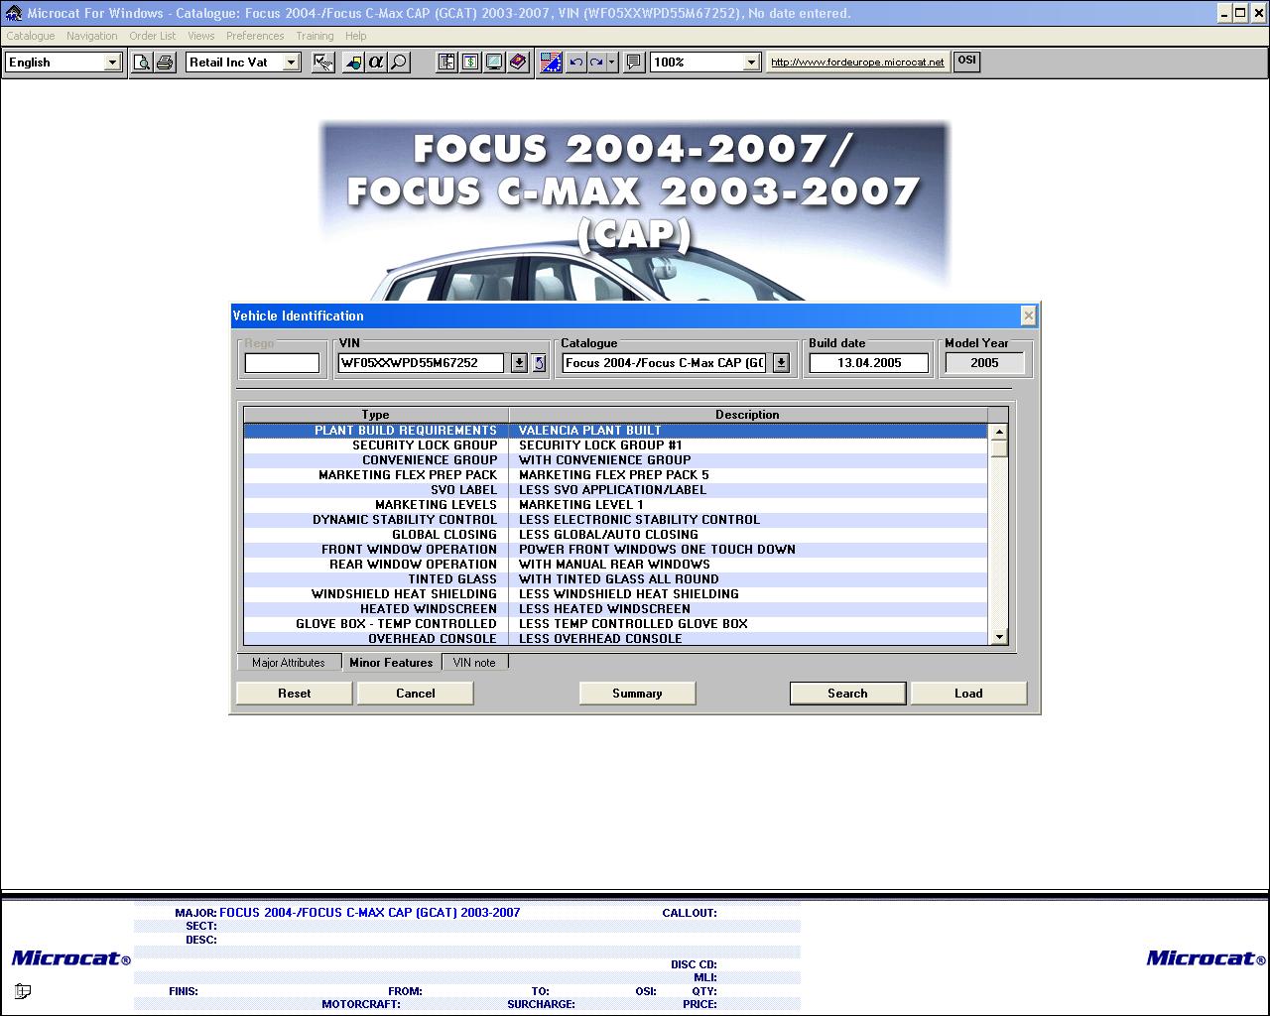The width and height of the screenshot is (1270, 1016).
Task: Open the Preferences menu
Action: coord(255,36)
